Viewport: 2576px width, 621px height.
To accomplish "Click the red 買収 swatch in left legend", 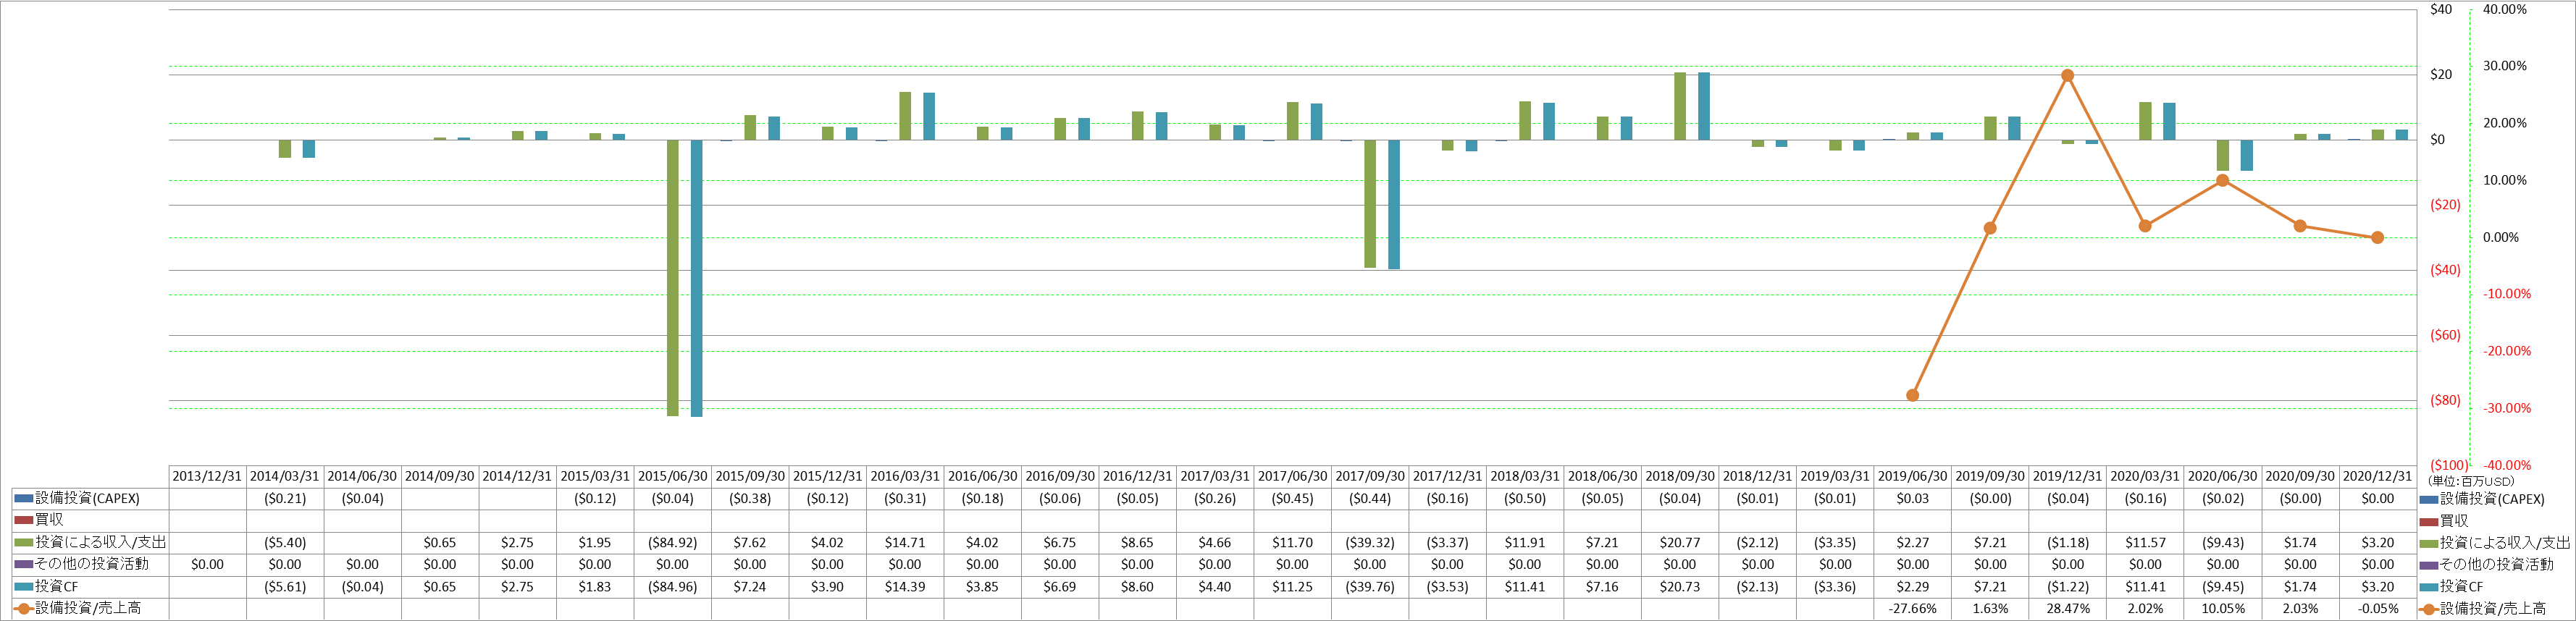I will coord(24,521).
